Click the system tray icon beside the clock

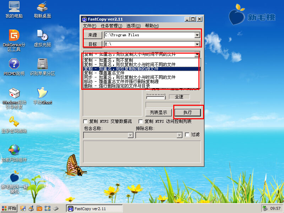265,208
